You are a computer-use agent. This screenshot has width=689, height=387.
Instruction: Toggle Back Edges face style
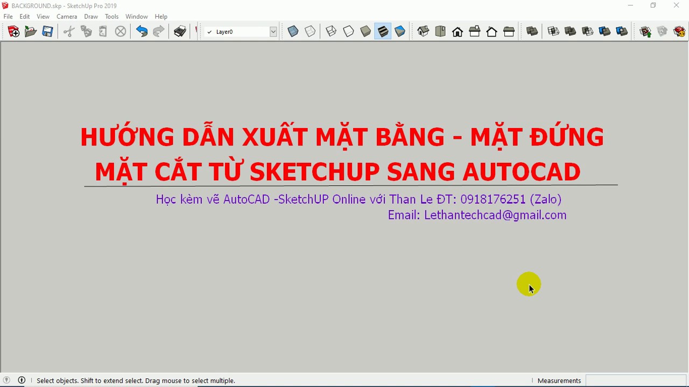tap(310, 32)
